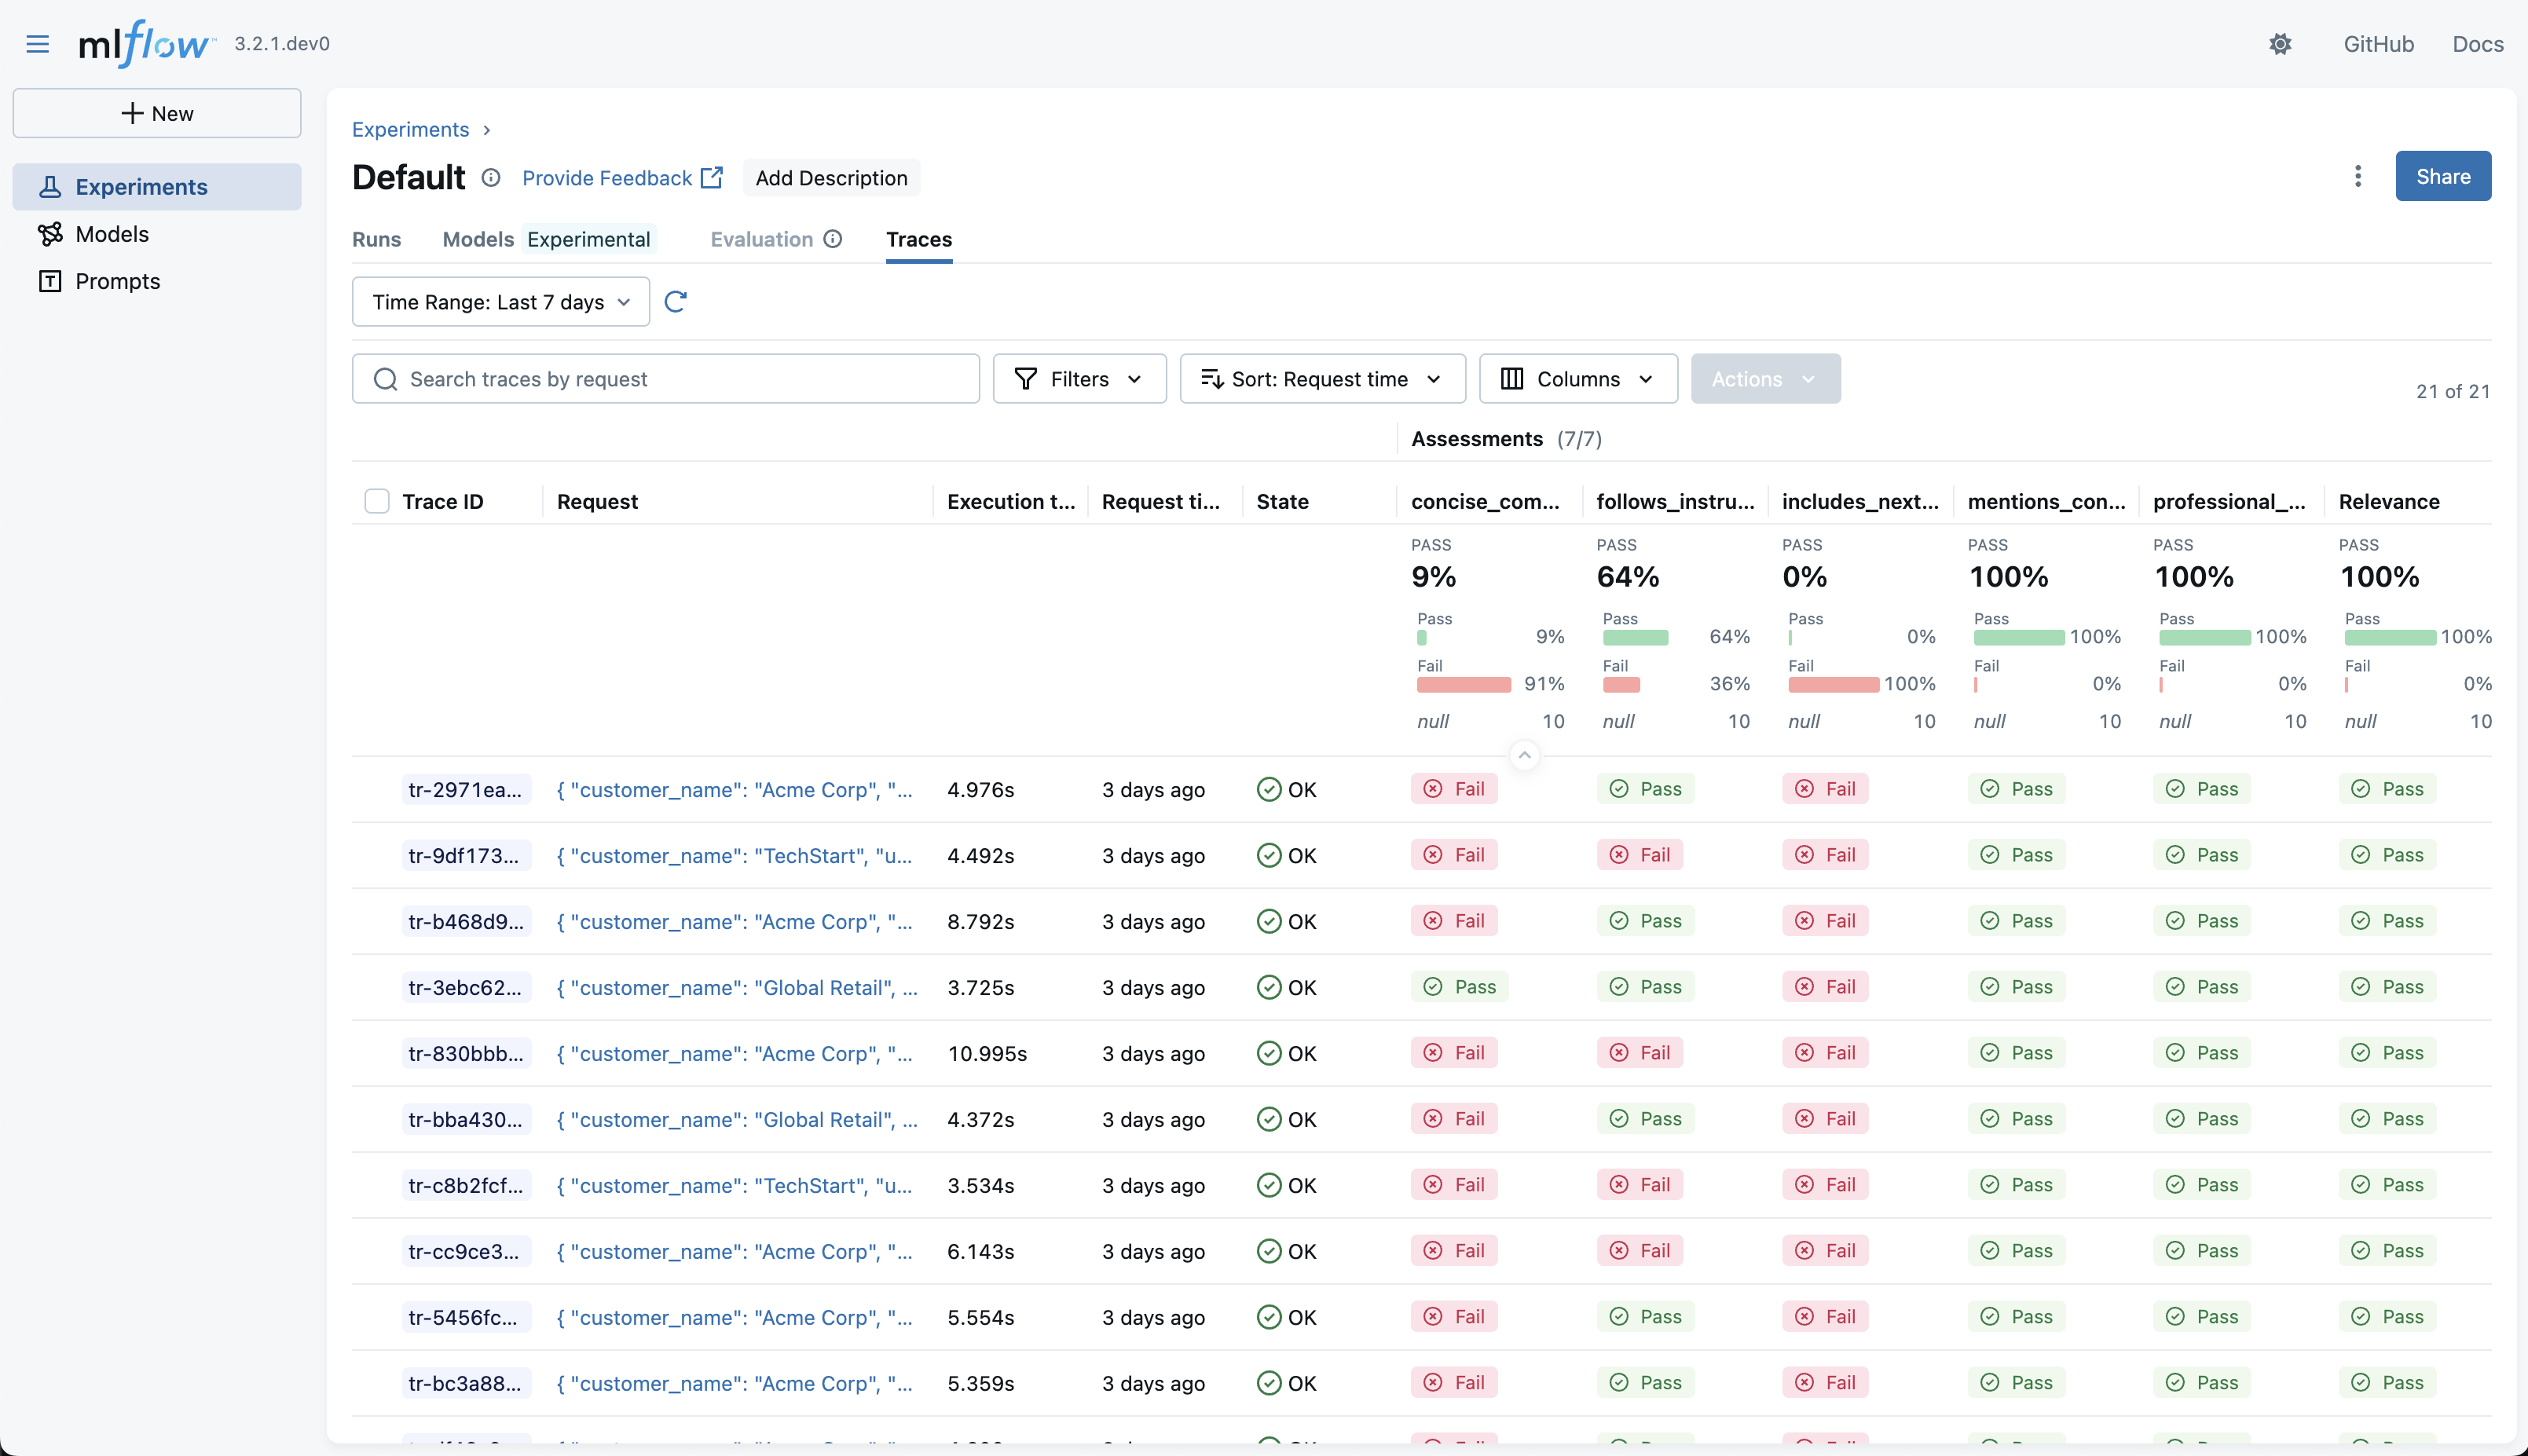Click the info icon next to Default
Viewport: 2528px width, 1456px height.
pos(491,178)
